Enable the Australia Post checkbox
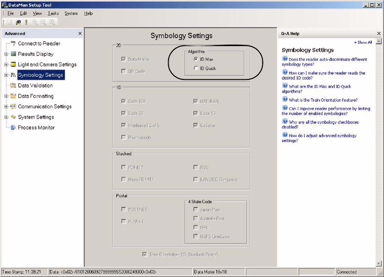Viewport: 384px width, 277px height. pyautogui.click(x=196, y=218)
